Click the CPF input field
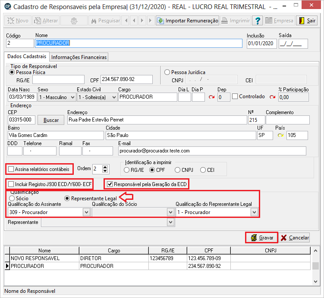 coord(127,79)
